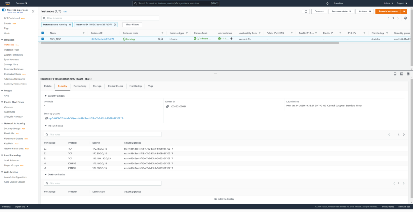Image resolution: width=413 pixels, height=212 pixels.
Task: Switch to the Storage tab
Action: 97,86
